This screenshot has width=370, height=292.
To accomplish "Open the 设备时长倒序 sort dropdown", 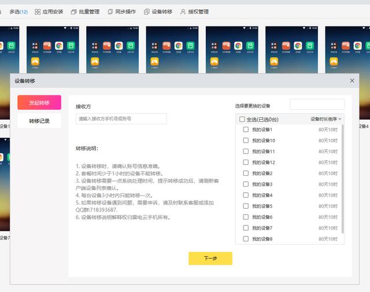I will 326,119.
